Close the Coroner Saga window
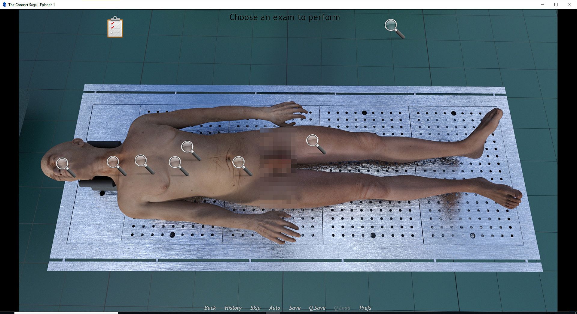 point(570,4)
